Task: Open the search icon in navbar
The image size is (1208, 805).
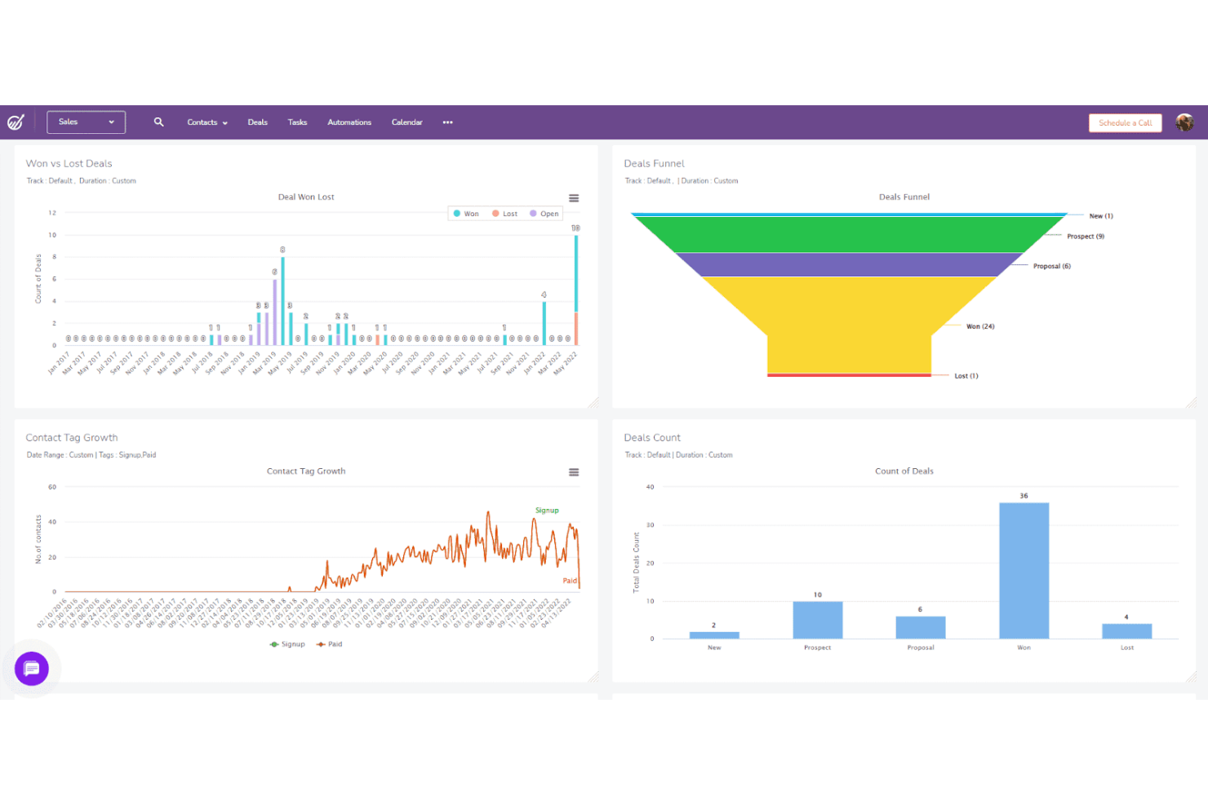Action: (x=158, y=122)
